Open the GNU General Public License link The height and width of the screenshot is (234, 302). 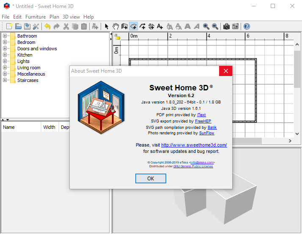click(193, 166)
